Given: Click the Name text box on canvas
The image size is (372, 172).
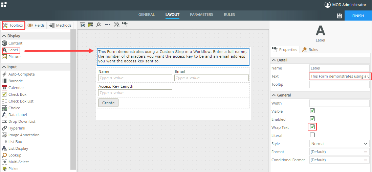Looking at the screenshot, I should 135,78.
